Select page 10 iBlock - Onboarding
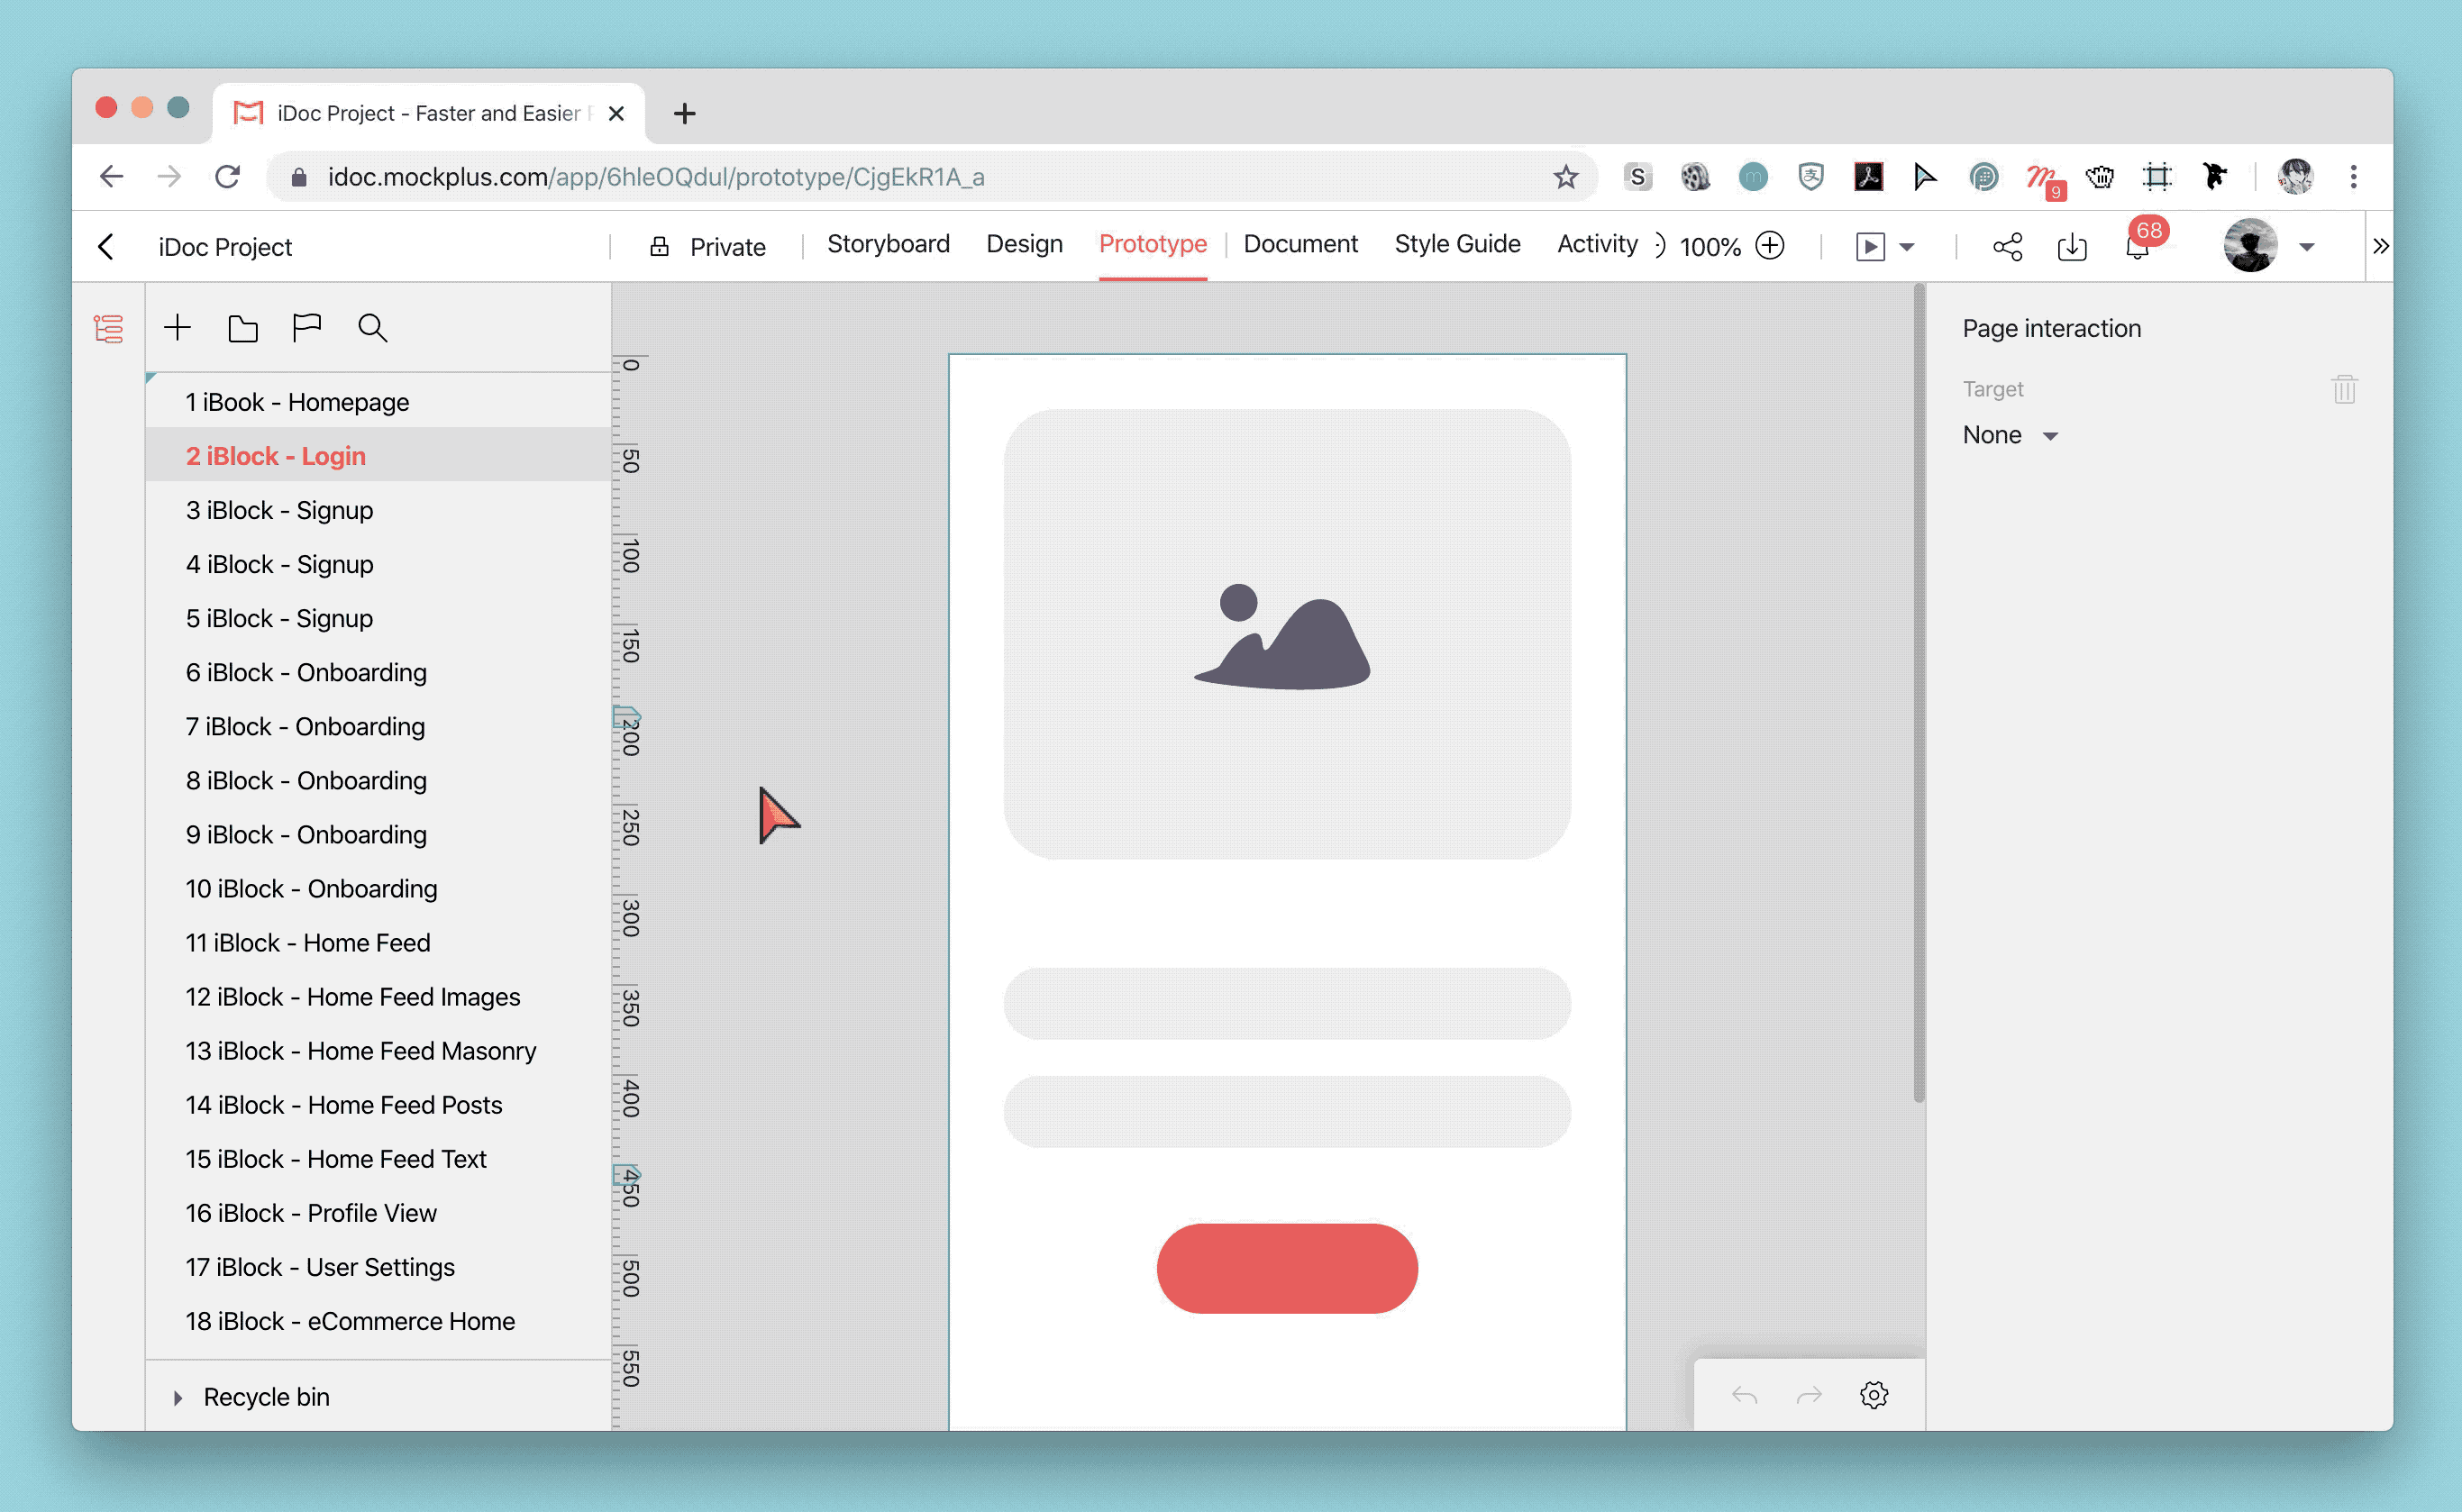The width and height of the screenshot is (2462, 1512). [378, 888]
